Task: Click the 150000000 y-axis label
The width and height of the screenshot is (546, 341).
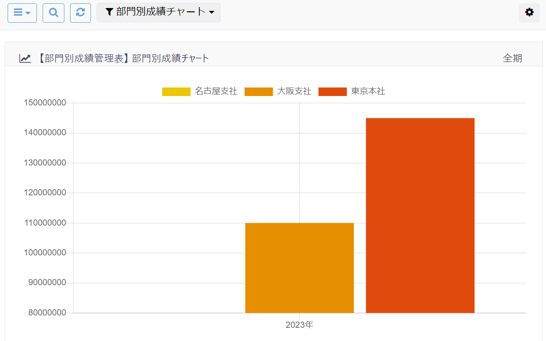Action: coord(45,103)
